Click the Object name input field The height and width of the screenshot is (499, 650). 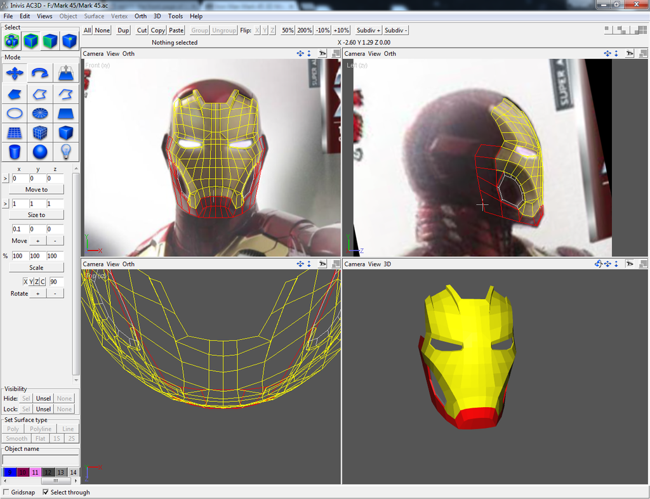click(x=41, y=460)
